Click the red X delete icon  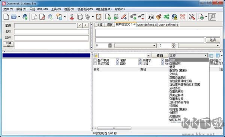(183, 17)
